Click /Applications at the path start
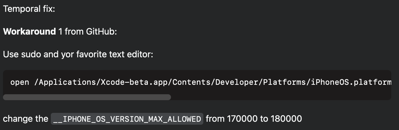 coord(65,82)
